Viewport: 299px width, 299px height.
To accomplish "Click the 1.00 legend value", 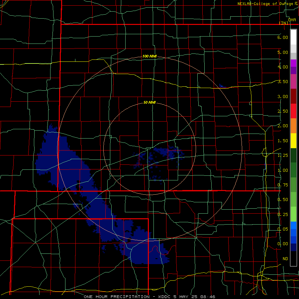I will tap(283, 170).
